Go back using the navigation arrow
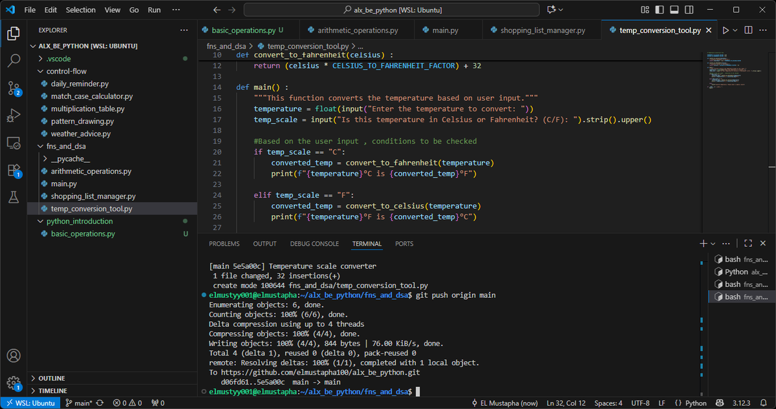 pos(217,10)
